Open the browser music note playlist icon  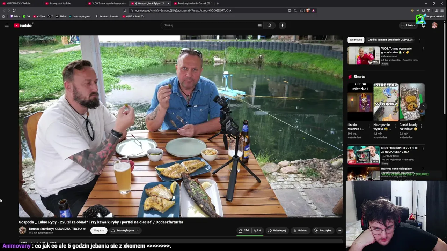tap(437, 10)
